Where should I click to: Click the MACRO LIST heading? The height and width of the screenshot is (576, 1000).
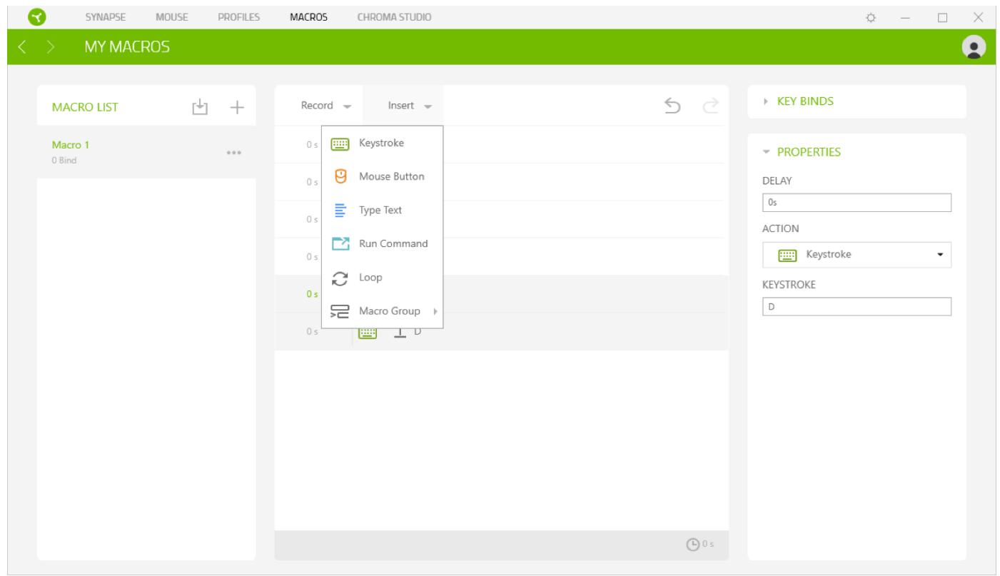point(86,108)
